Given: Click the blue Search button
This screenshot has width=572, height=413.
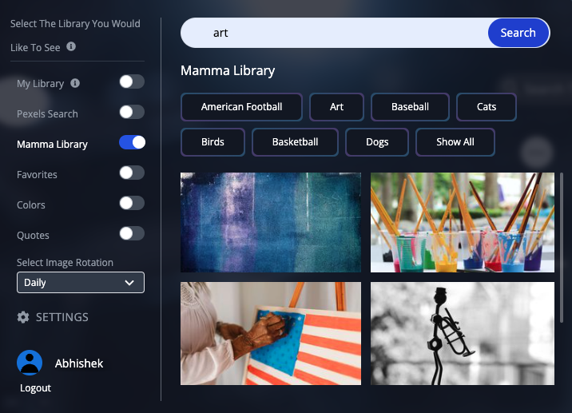Looking at the screenshot, I should [518, 33].
